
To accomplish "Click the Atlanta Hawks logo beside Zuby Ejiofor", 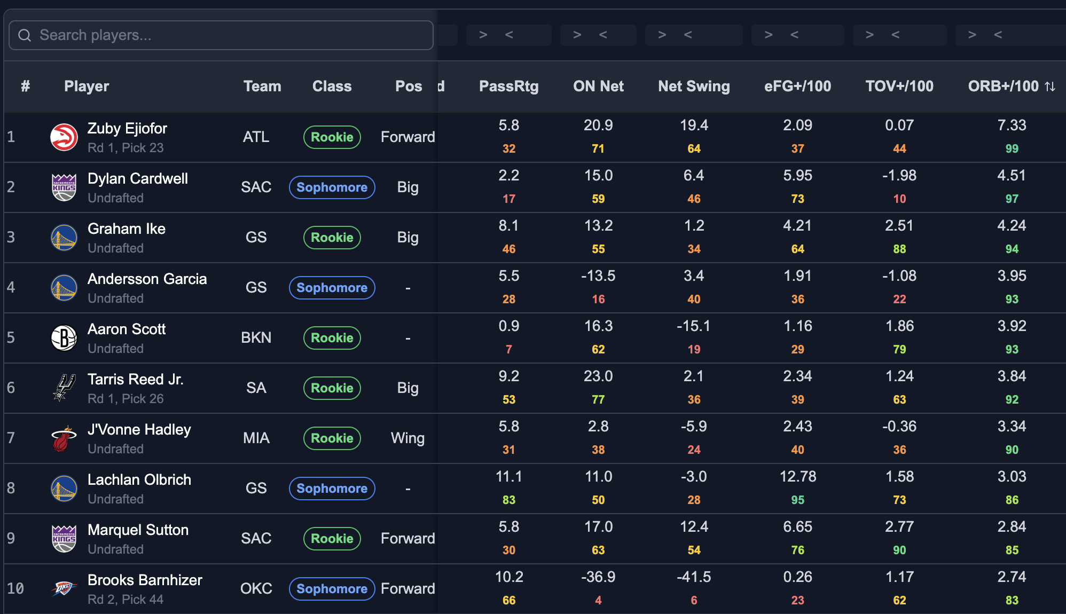I will click(64, 137).
